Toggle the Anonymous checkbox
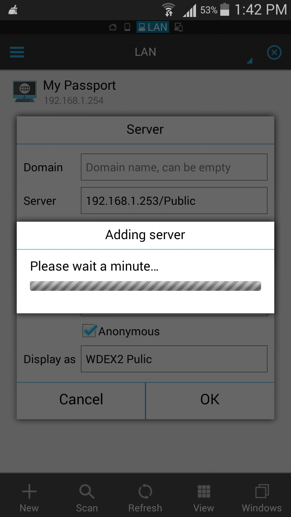291x517 pixels. 89,331
